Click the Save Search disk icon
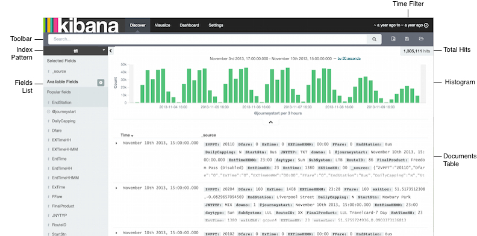 [407, 39]
